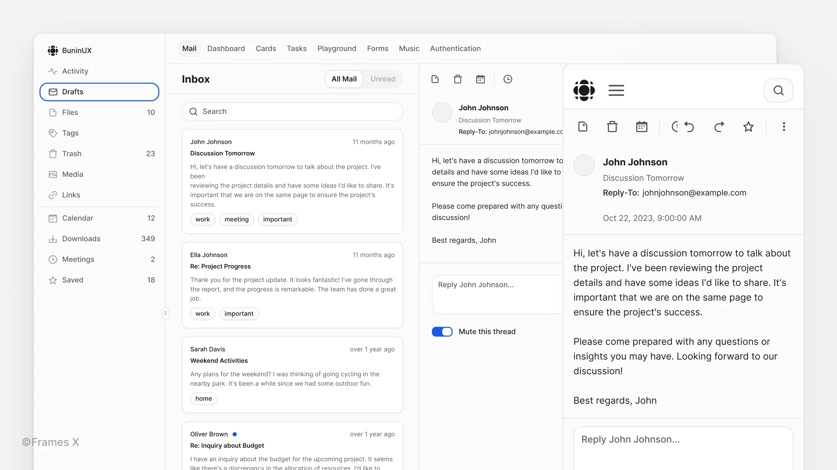
Task: Open Oliver Brown's Re: Inquiry about Budget email
Action: tap(292, 446)
